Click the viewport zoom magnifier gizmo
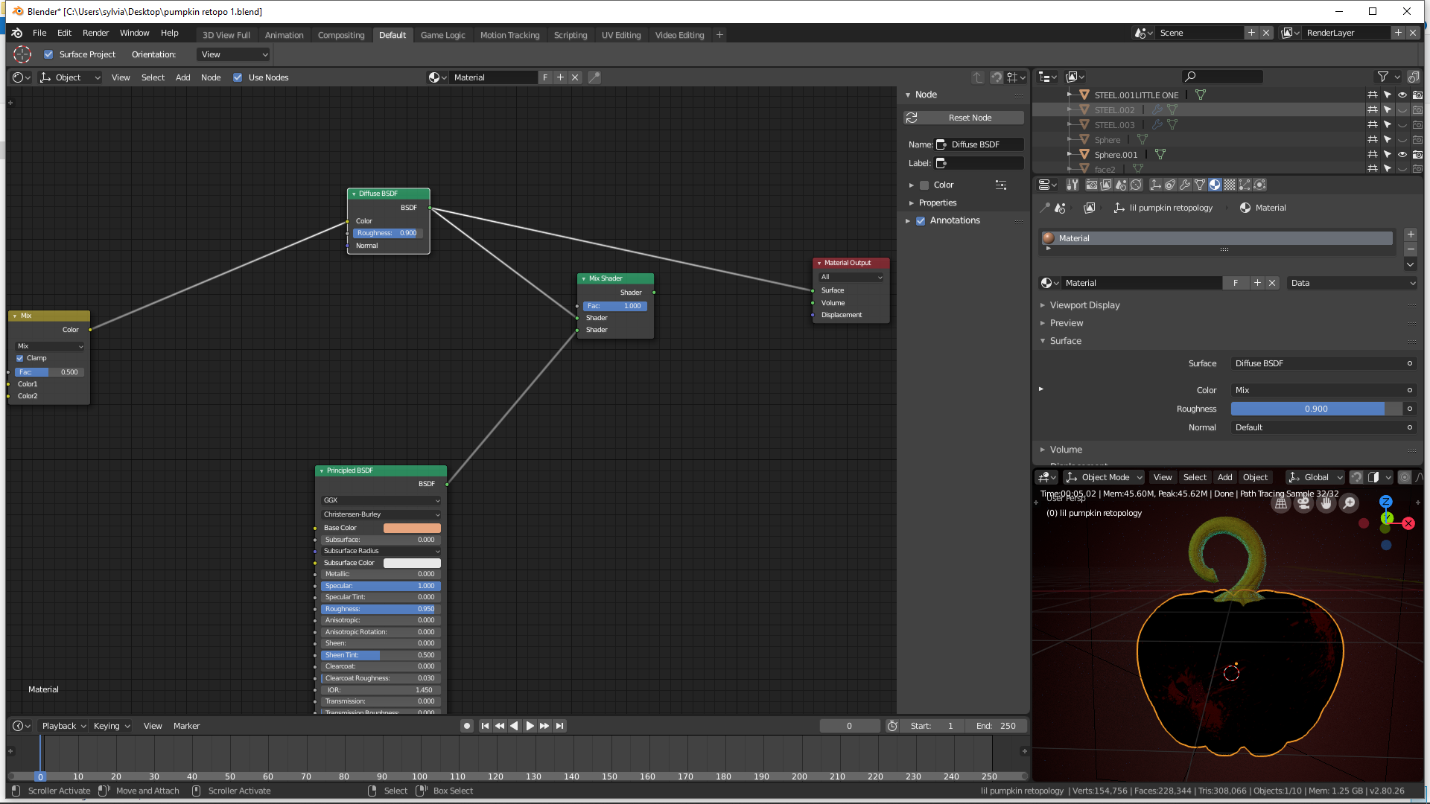 coord(1349,503)
